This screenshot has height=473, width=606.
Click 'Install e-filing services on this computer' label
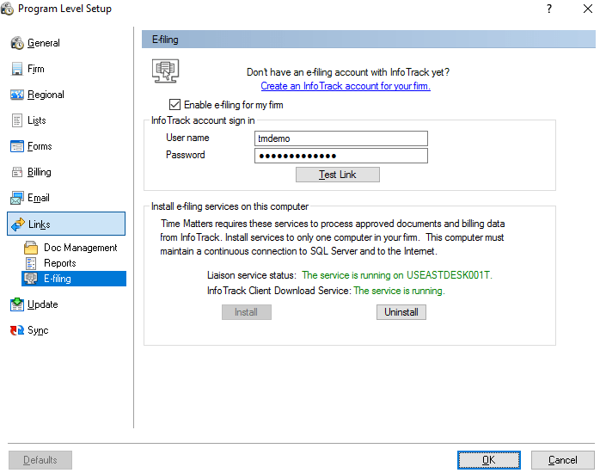coord(230,206)
